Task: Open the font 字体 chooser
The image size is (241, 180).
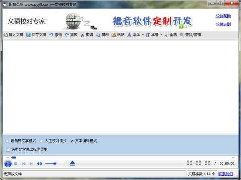Action: 134,35
